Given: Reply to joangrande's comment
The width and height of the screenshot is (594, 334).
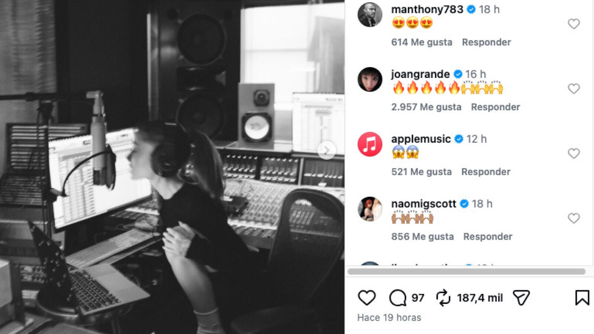Looking at the screenshot, I should click(x=495, y=107).
